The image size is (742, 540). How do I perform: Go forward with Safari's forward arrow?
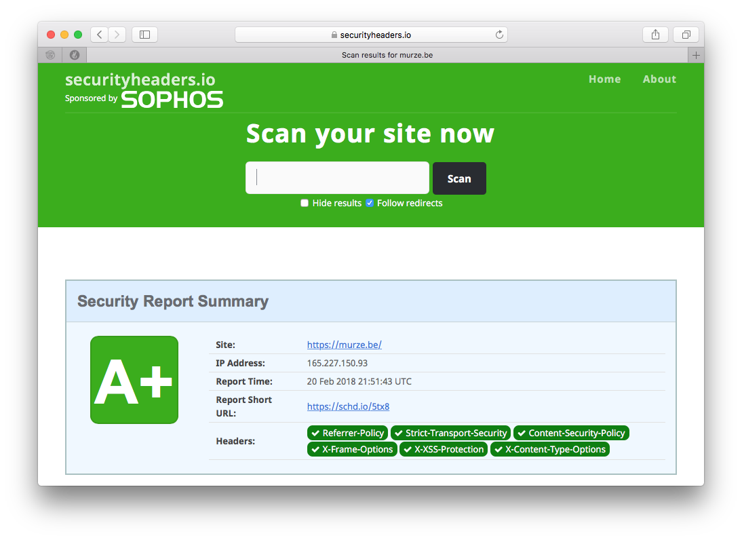[117, 35]
